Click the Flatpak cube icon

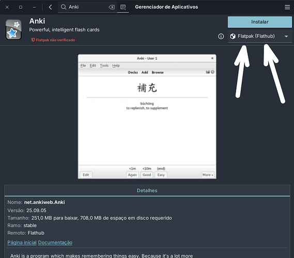pyautogui.click(x=233, y=36)
